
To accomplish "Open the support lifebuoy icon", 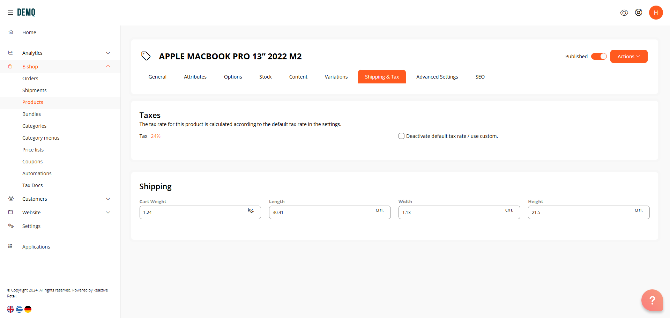I will pyautogui.click(x=639, y=13).
